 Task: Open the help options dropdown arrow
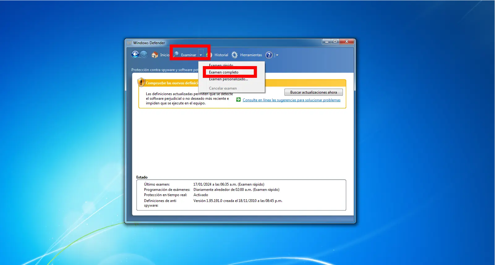277,55
